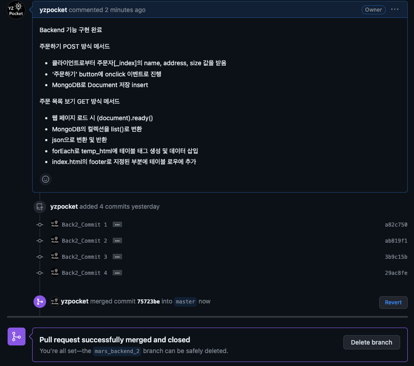Click the Delete branch button
This screenshot has width=414, height=366.
[372, 342]
